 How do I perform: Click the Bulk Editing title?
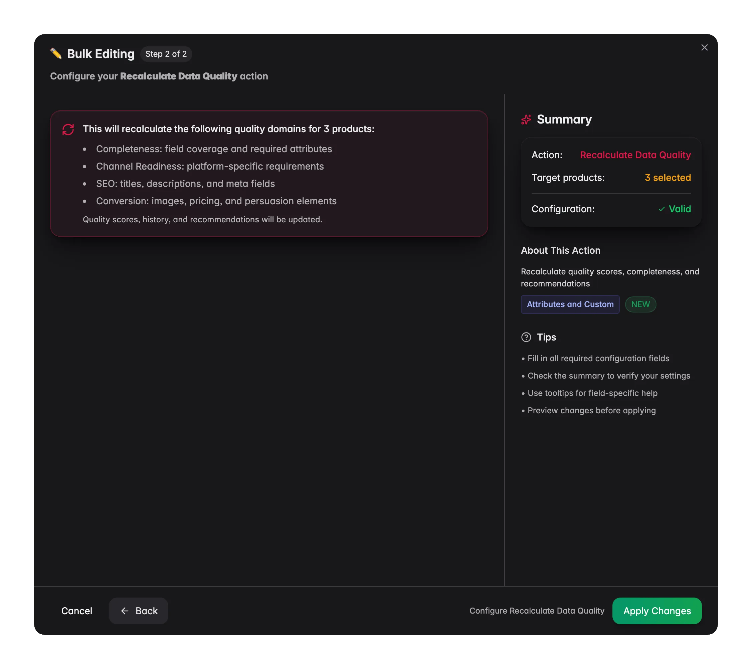click(x=101, y=54)
